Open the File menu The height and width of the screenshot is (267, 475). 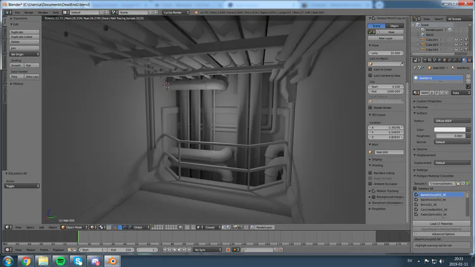click(x=17, y=13)
